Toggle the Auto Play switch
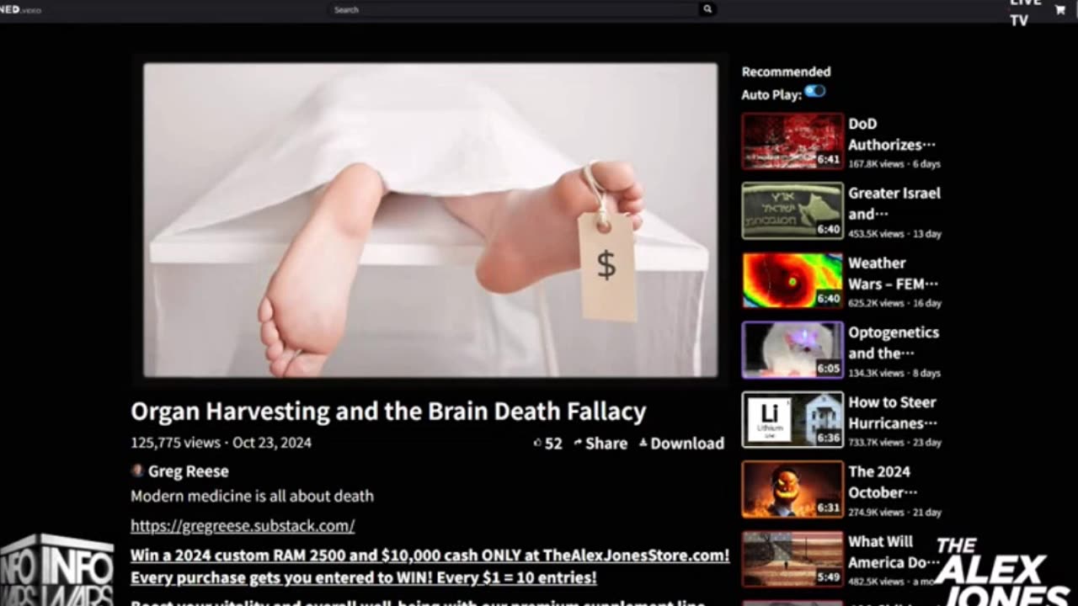 [814, 92]
